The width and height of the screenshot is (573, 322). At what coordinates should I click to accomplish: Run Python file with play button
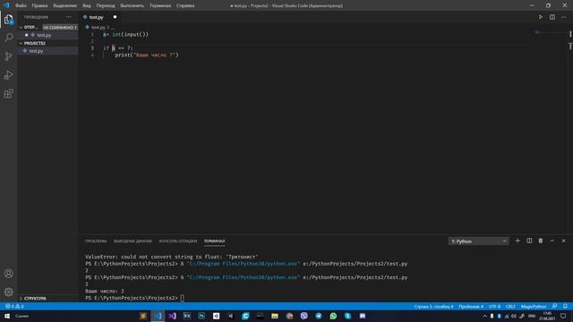[541, 17]
